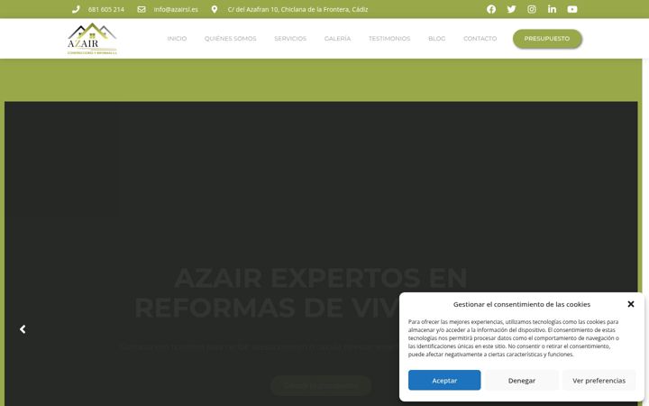Click the map location pin icon

215,9
